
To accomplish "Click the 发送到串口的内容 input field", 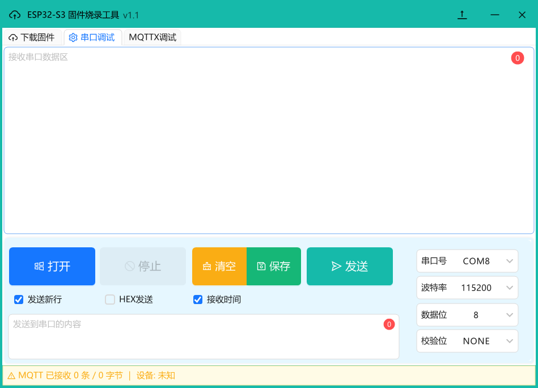I will (204, 336).
